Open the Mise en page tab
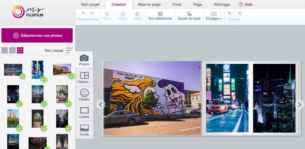Viewport: 305px width, 149px height. pyautogui.click(x=149, y=4)
